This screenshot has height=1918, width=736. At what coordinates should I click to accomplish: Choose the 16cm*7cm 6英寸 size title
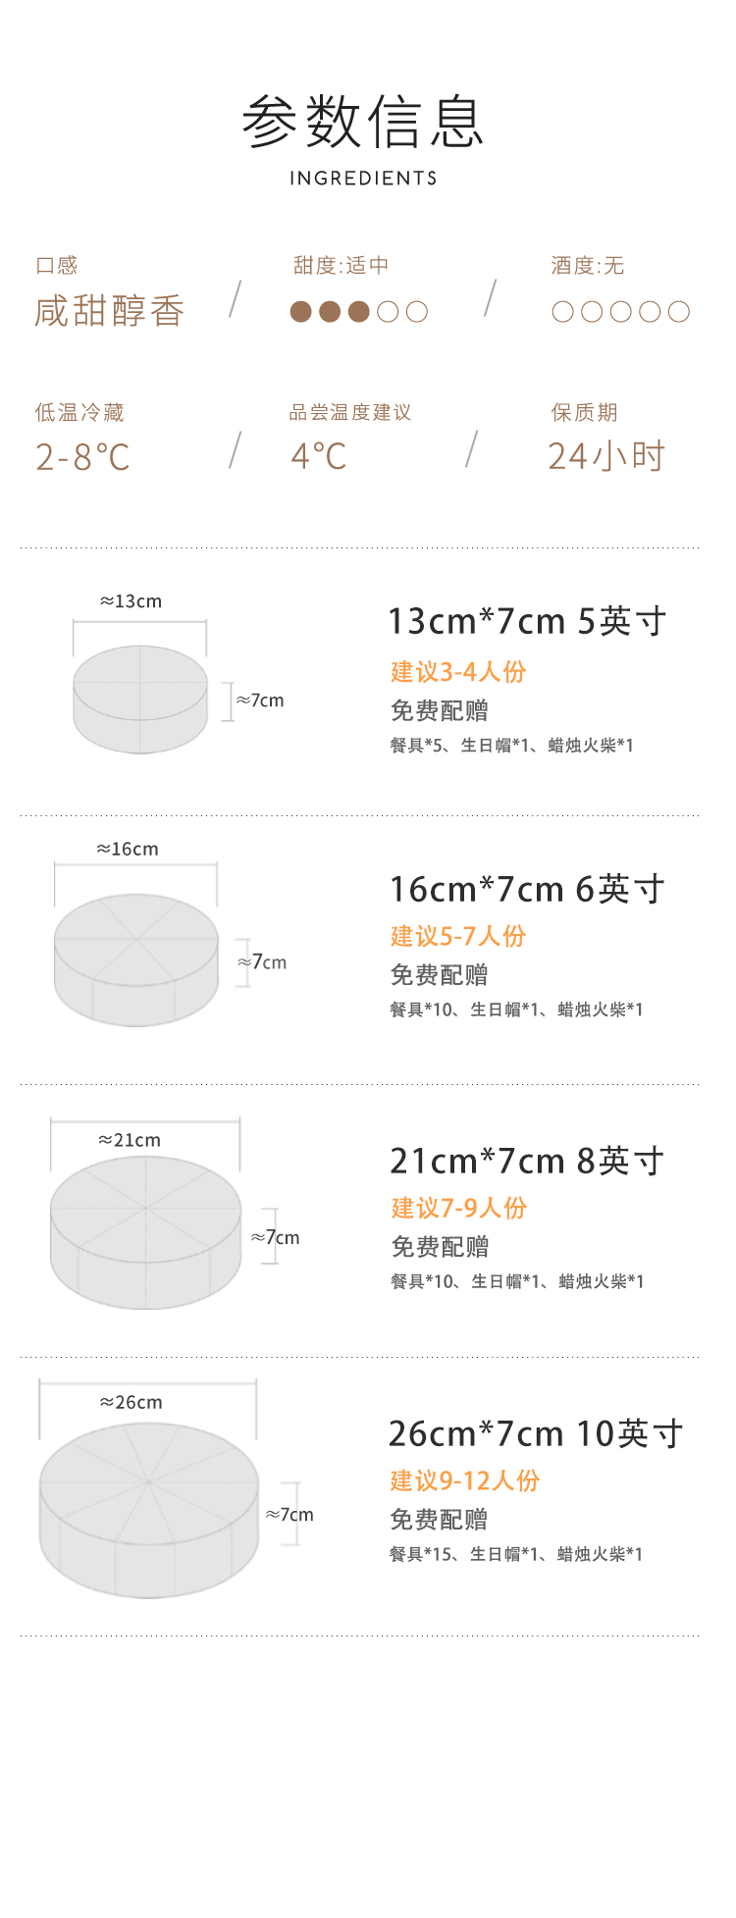point(527,890)
